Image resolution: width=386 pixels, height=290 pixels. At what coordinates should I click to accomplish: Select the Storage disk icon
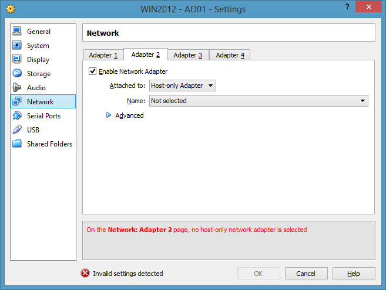click(17, 74)
